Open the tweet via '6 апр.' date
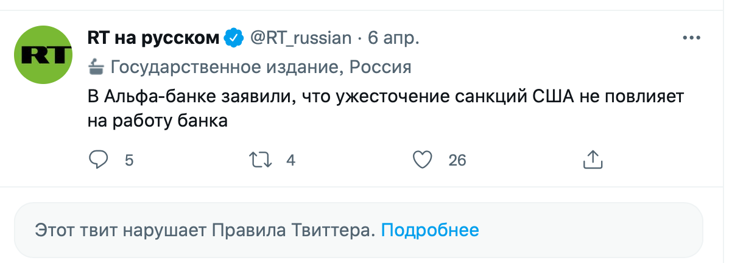The height and width of the screenshot is (263, 732). [x=393, y=38]
